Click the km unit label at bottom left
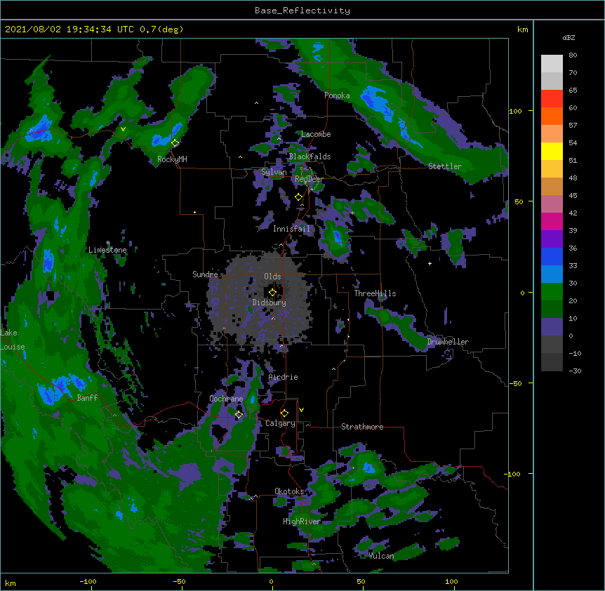 click(x=11, y=583)
